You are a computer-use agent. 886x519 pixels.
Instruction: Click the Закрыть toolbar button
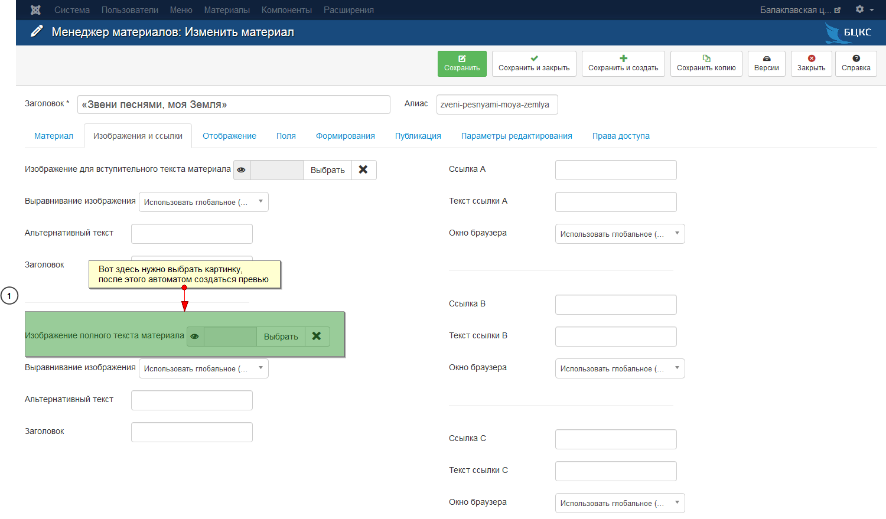pyautogui.click(x=812, y=63)
